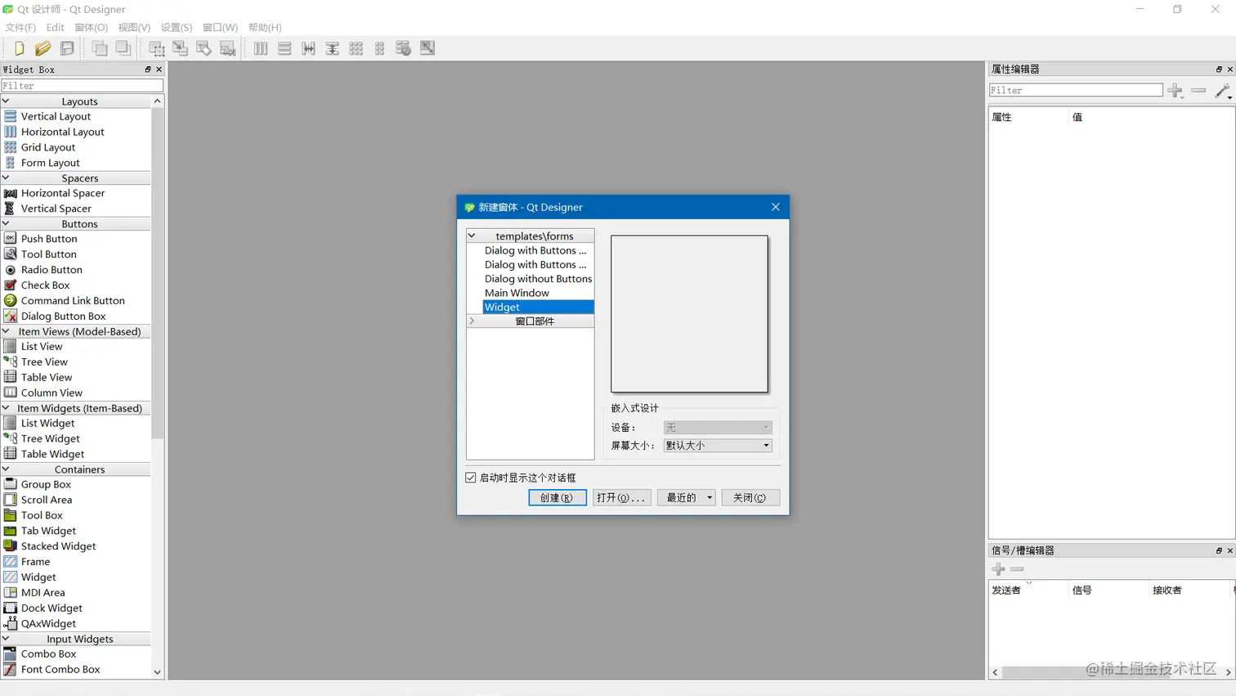This screenshot has height=696, width=1236.
Task: Float the 属性编辑器 panel
Action: 1219,70
